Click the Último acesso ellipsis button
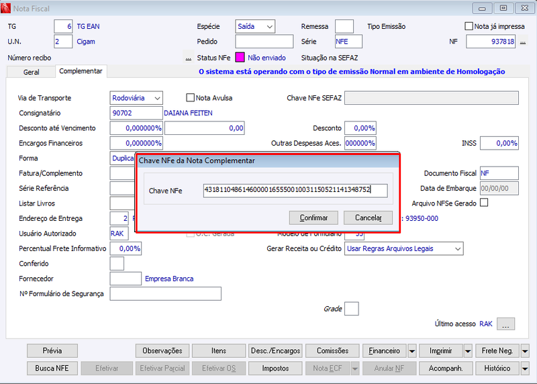 coord(505,324)
